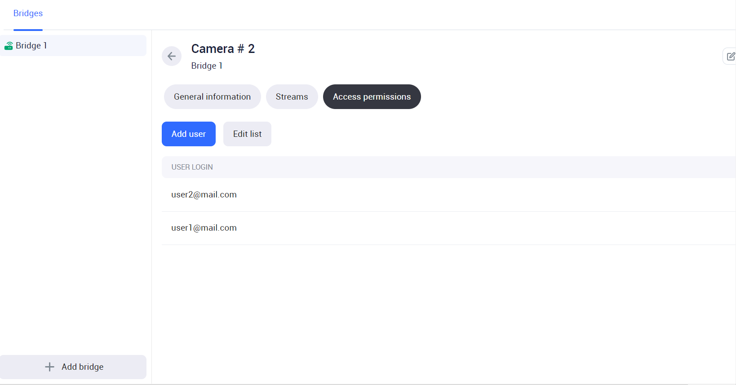The image size is (736, 385).
Task: Click the blue underline beneath Bridges tab
Action: 28,30
